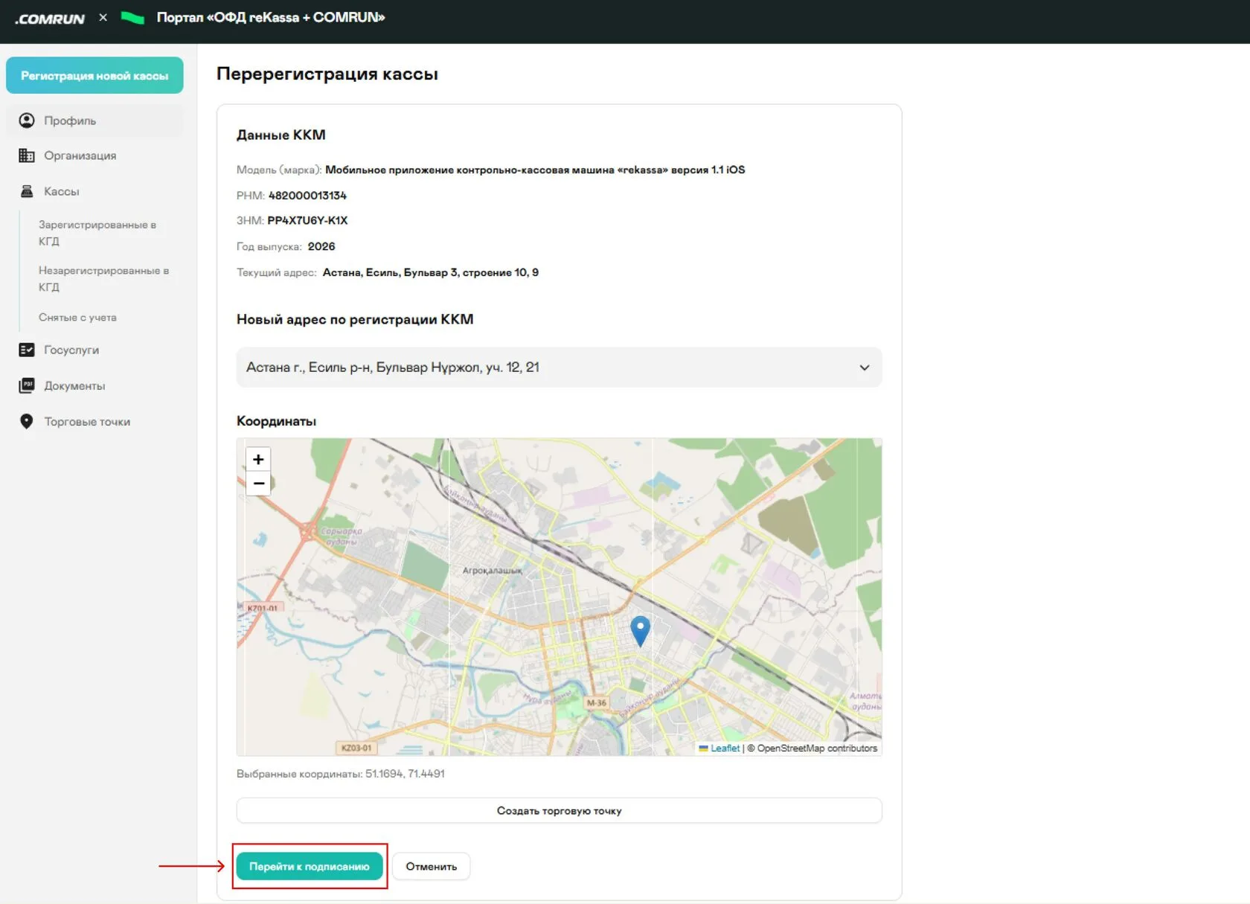Click the current address text Астана, Есиль

coord(431,273)
